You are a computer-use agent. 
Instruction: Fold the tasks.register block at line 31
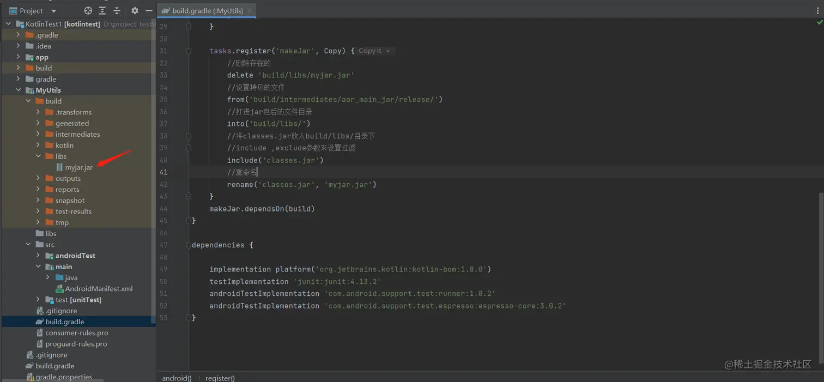(189, 51)
